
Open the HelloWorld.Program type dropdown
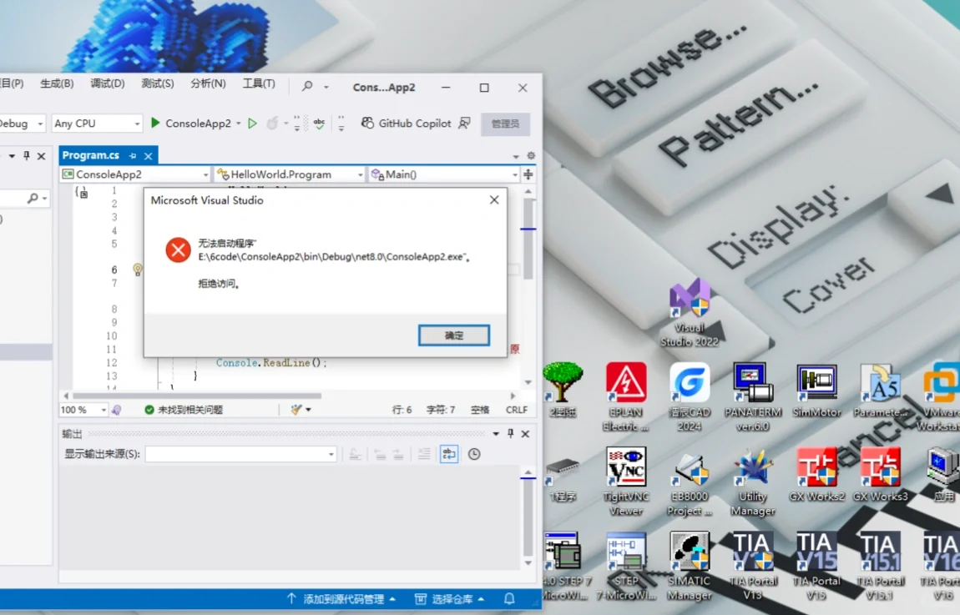tap(290, 174)
